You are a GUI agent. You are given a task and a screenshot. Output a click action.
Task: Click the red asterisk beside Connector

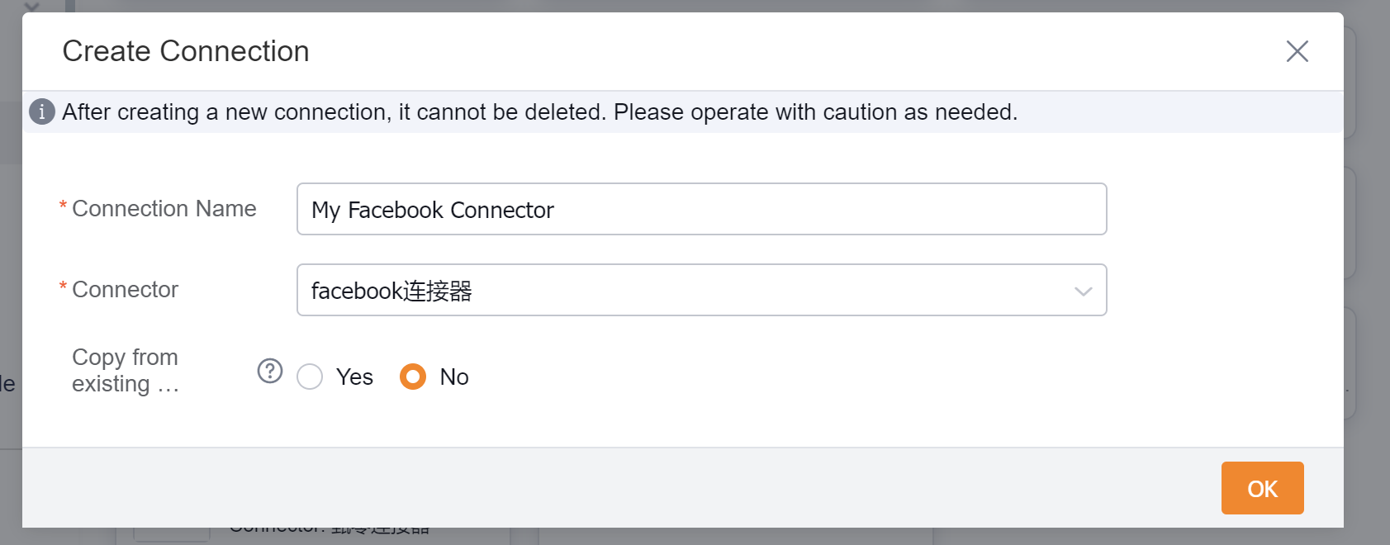coord(63,287)
